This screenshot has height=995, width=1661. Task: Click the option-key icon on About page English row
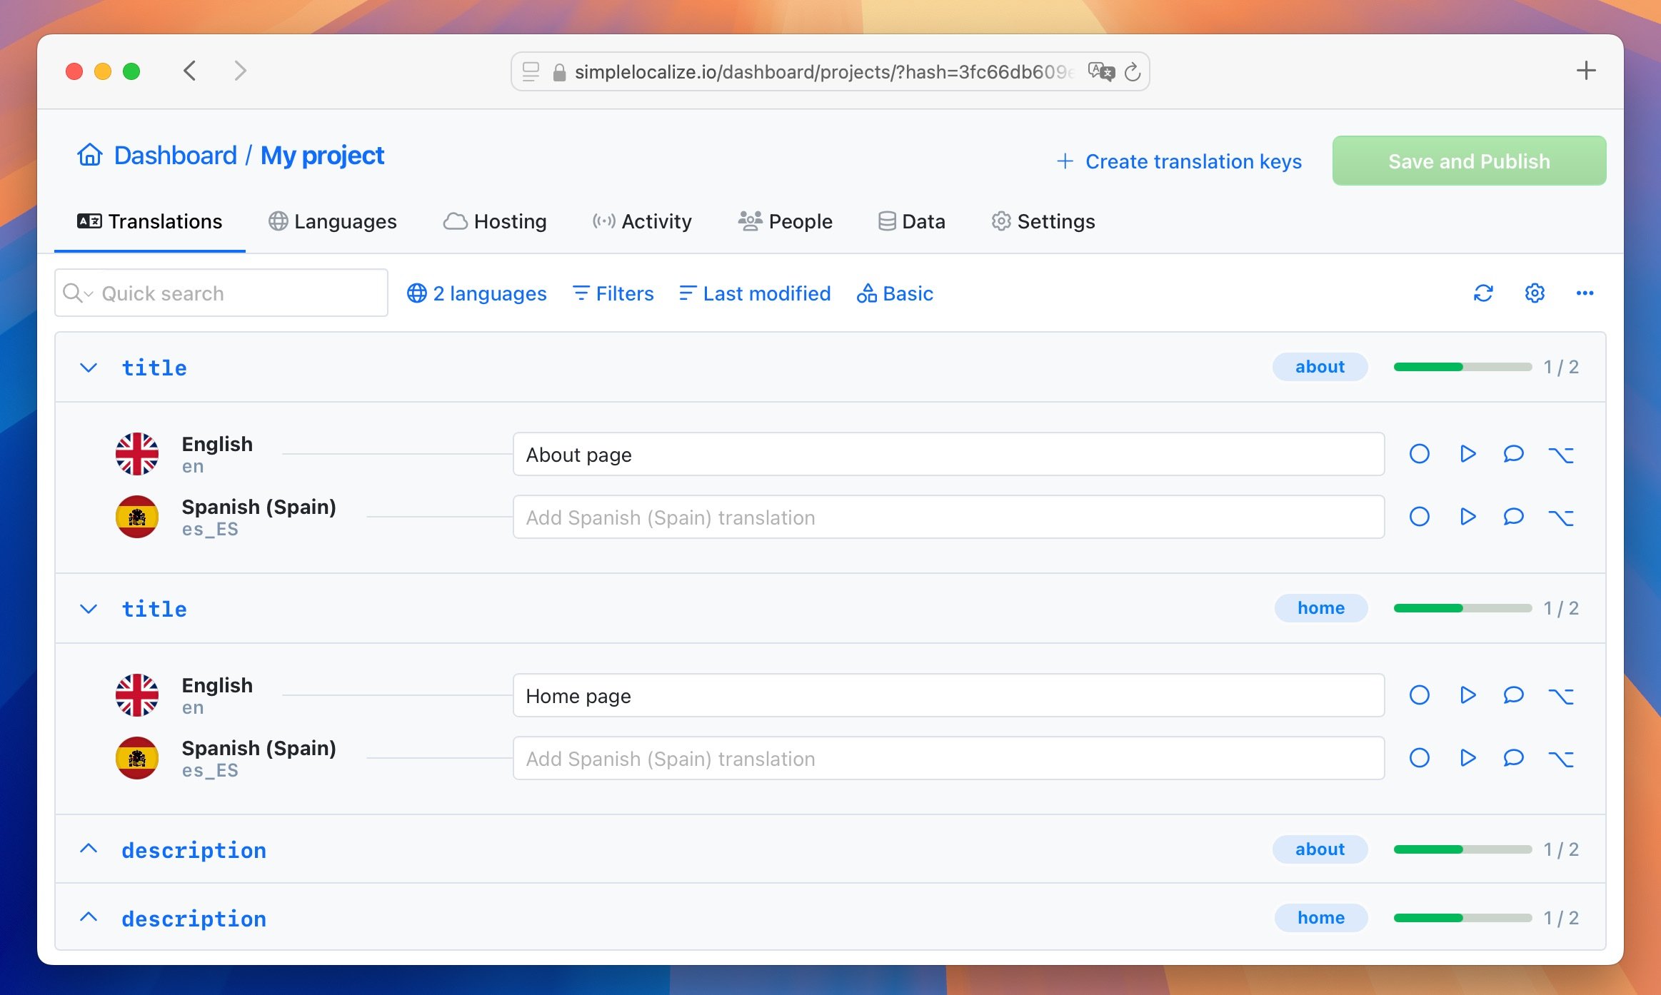(x=1561, y=455)
